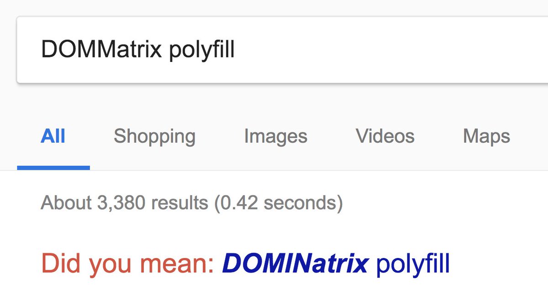Select the active All tab
The height and width of the screenshot is (299, 548).
coord(53,136)
